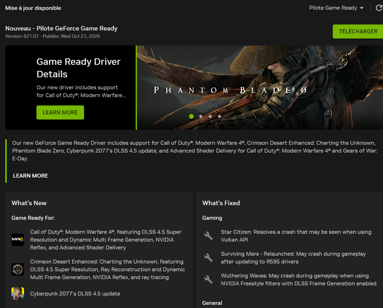Screen dimensions: 383x308
Task: Click the 'General' subheading under What's Fixed
Action: (212, 303)
